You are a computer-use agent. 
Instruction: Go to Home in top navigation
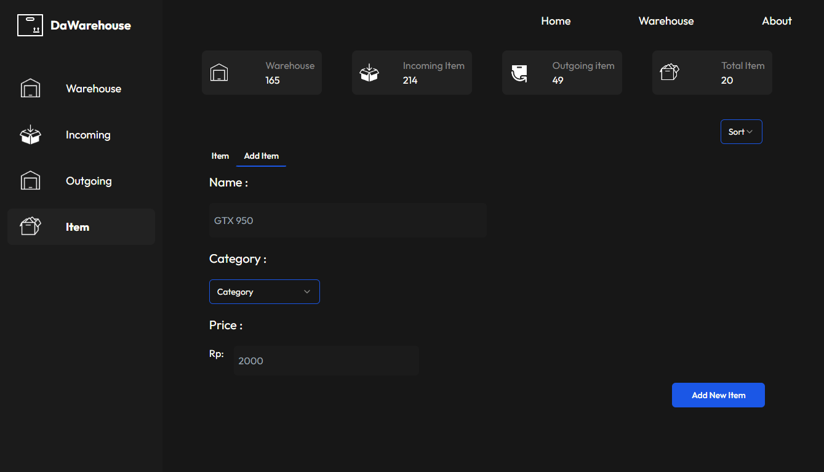tap(556, 21)
